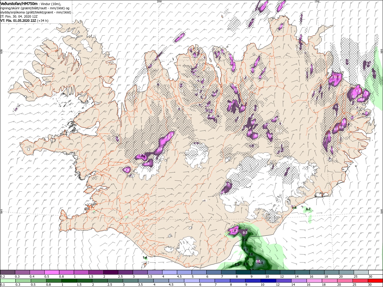Click the '2.2' value in southern purple snow patch
This screenshot has width=383, height=287.
(235, 231)
